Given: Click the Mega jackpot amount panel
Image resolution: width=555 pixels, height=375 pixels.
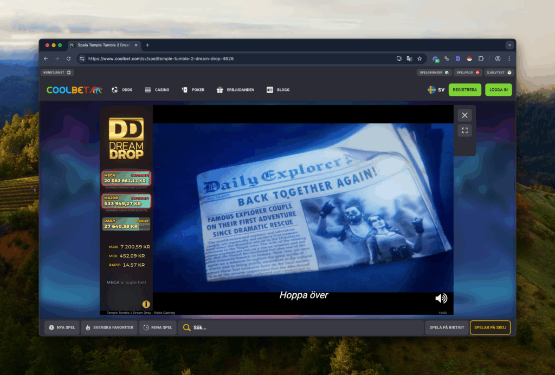Looking at the screenshot, I should [126, 178].
